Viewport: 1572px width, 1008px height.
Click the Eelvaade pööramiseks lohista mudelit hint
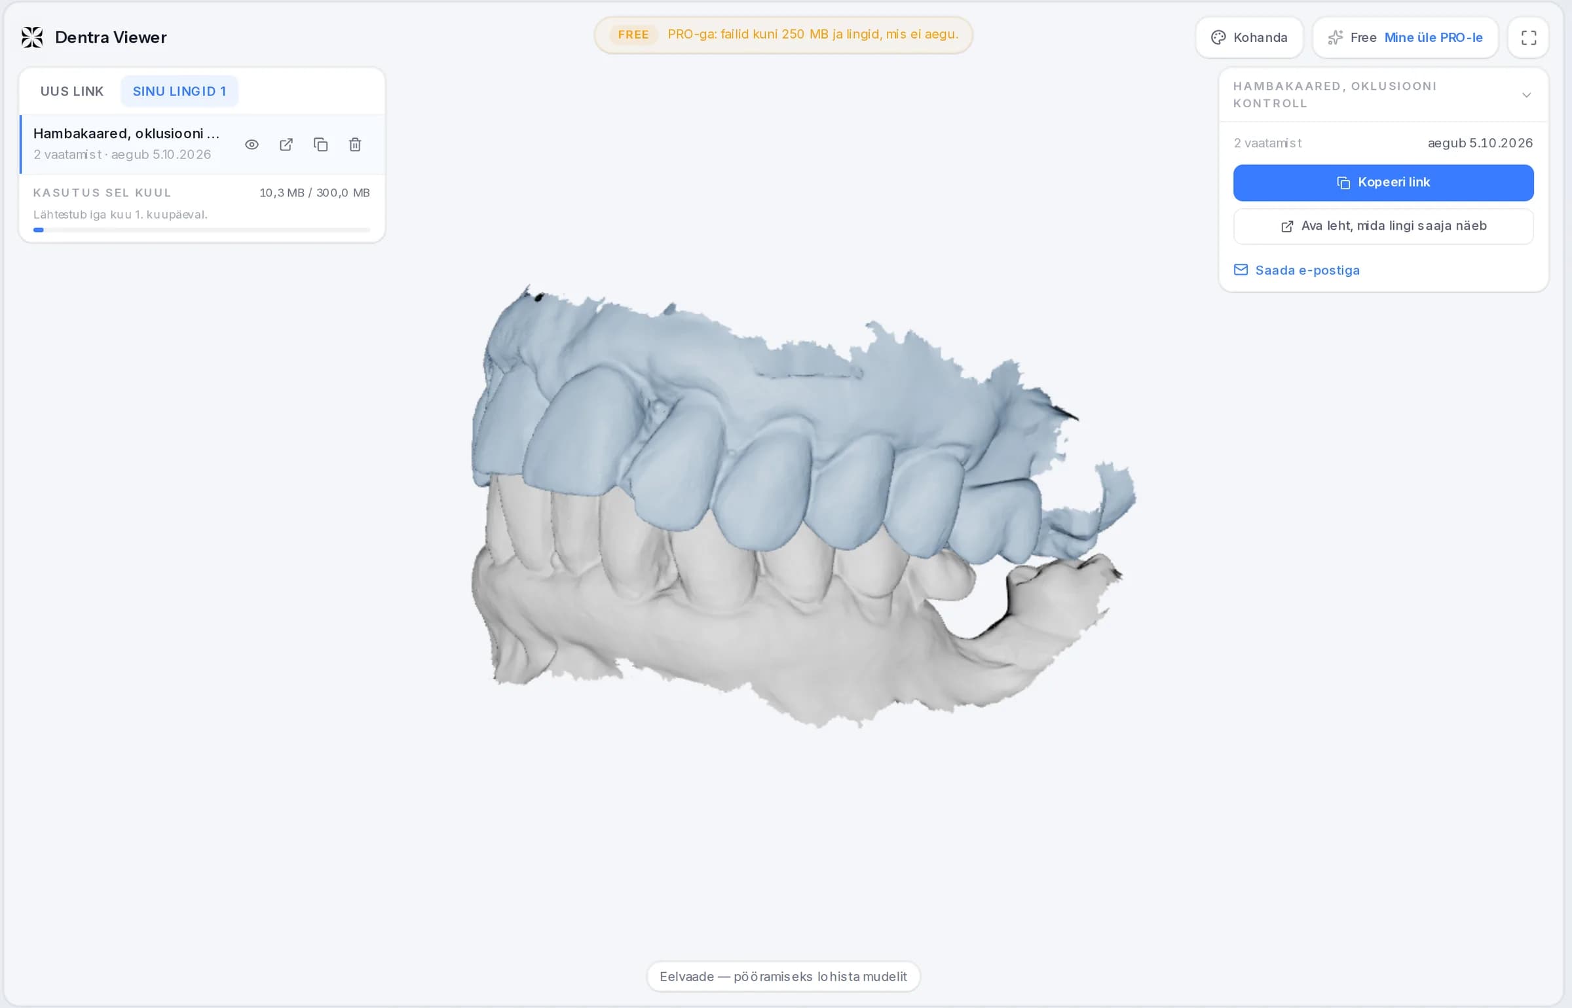tap(783, 977)
